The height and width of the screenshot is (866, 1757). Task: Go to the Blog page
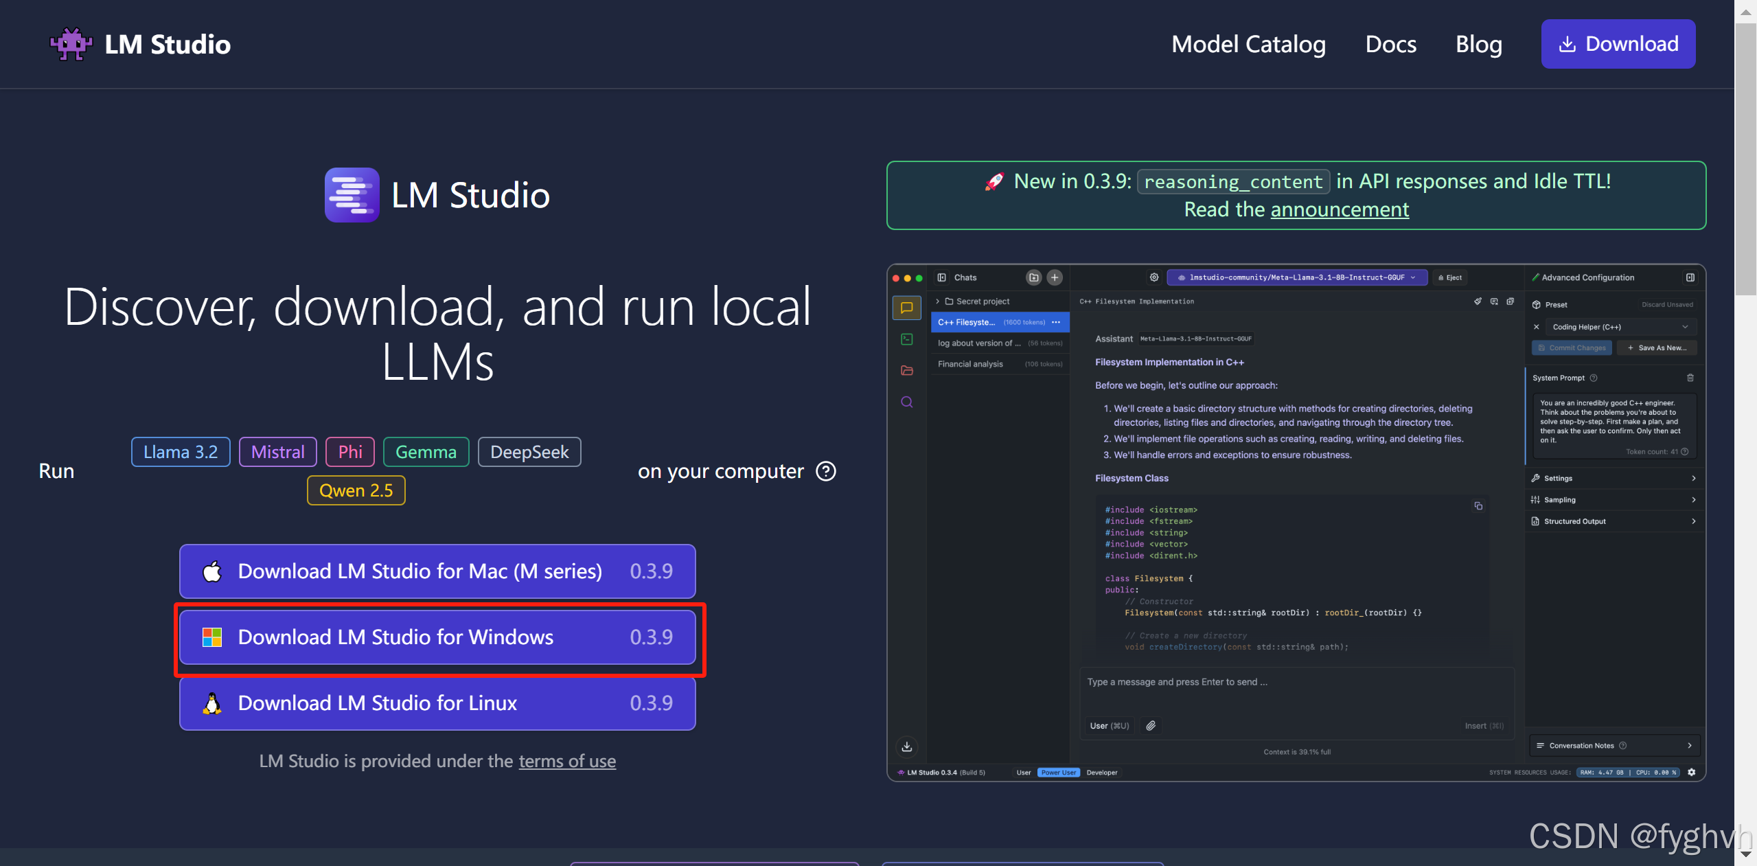[x=1478, y=44]
